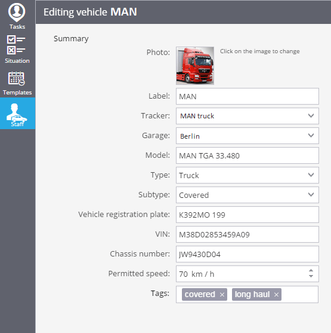Open the Garage dropdown showing Berlin
Viewport: 331px width, 333px height.
[x=248, y=136]
